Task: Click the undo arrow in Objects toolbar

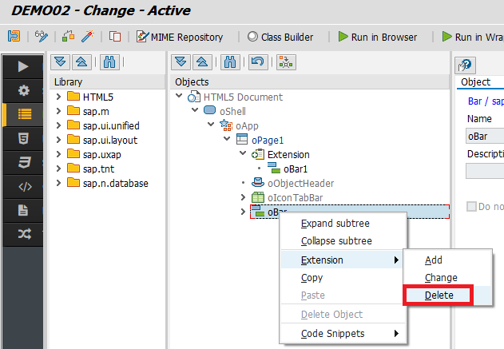Action: click(258, 62)
